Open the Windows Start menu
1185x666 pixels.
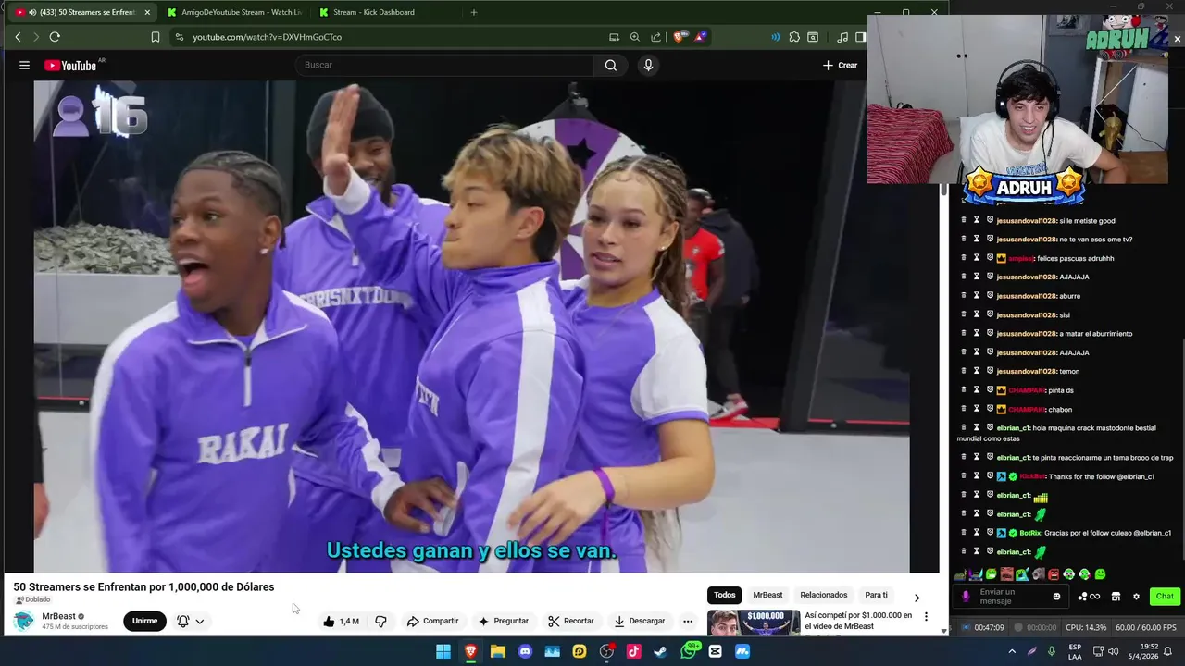tap(443, 651)
